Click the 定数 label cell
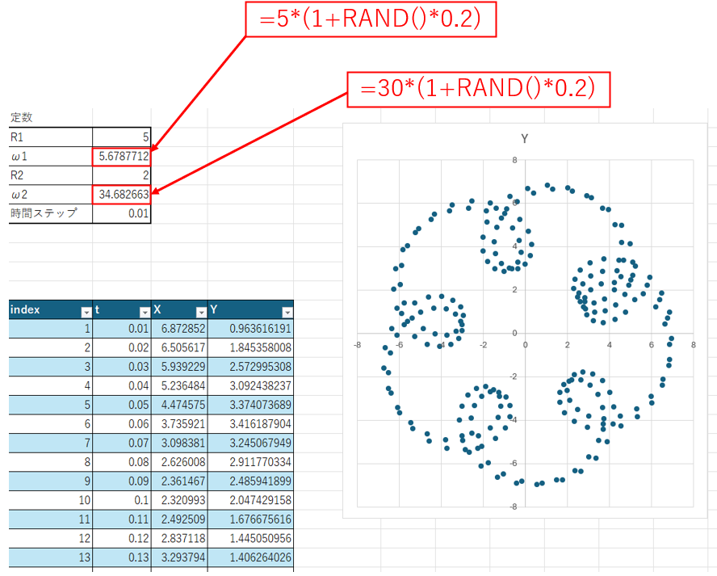 pyautogui.click(x=50, y=118)
